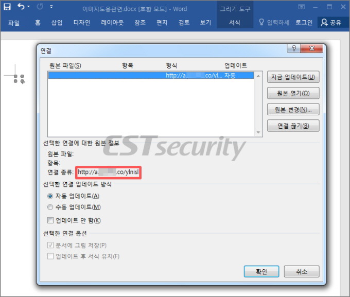350x297 pixels.
Task: Select 수동 업데이트(M) radio button
Action: [x=50, y=207]
